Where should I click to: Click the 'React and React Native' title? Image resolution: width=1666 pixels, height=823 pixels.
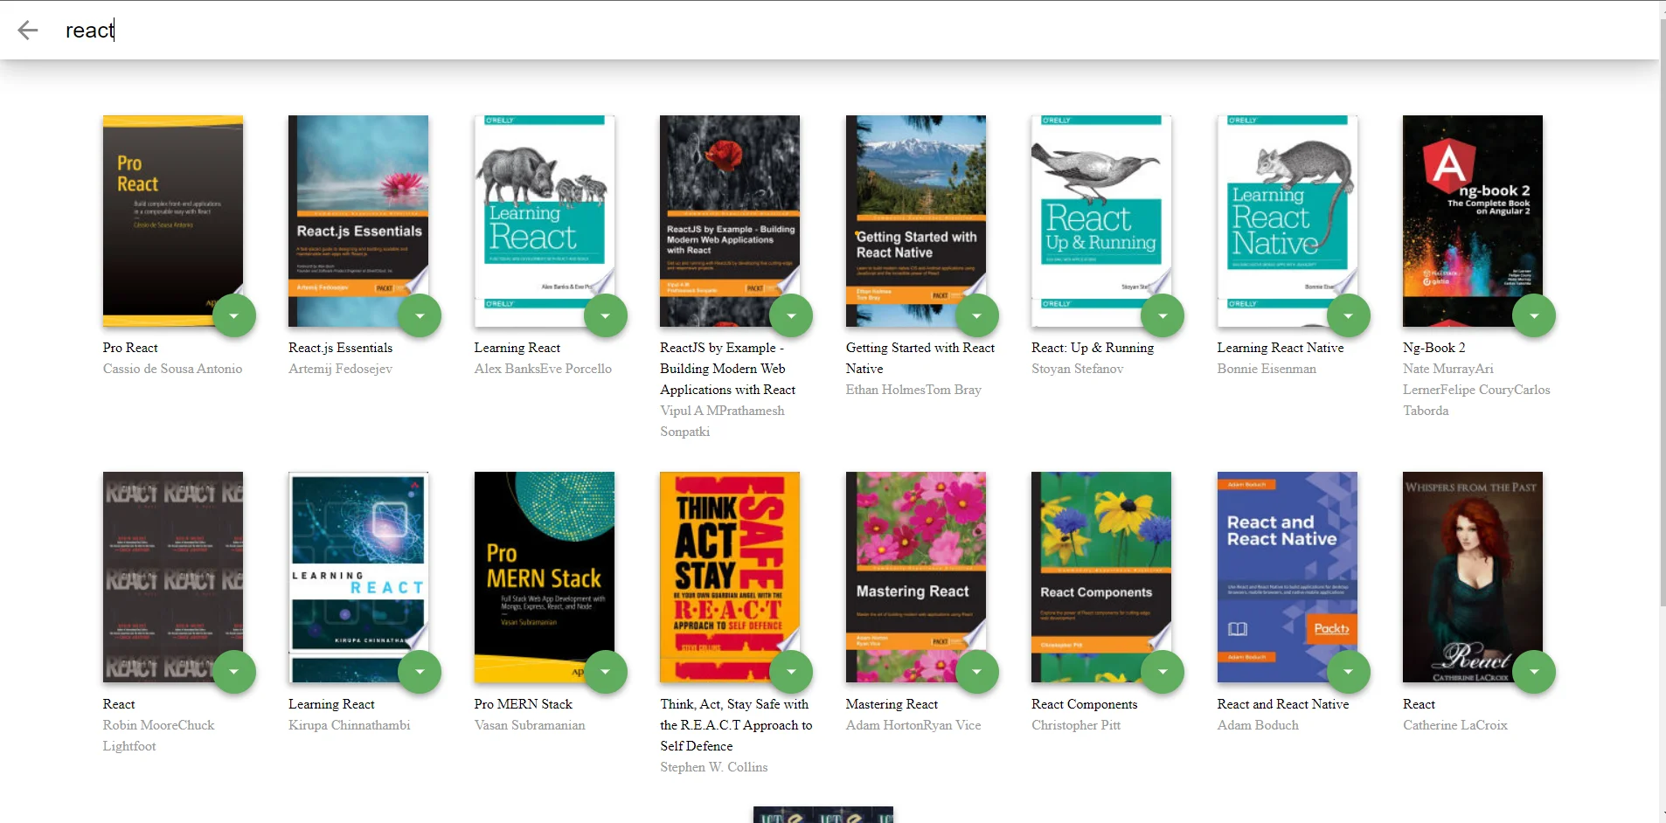tap(1283, 704)
